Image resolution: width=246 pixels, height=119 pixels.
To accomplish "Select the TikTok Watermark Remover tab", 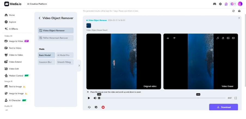I will pos(56,38).
